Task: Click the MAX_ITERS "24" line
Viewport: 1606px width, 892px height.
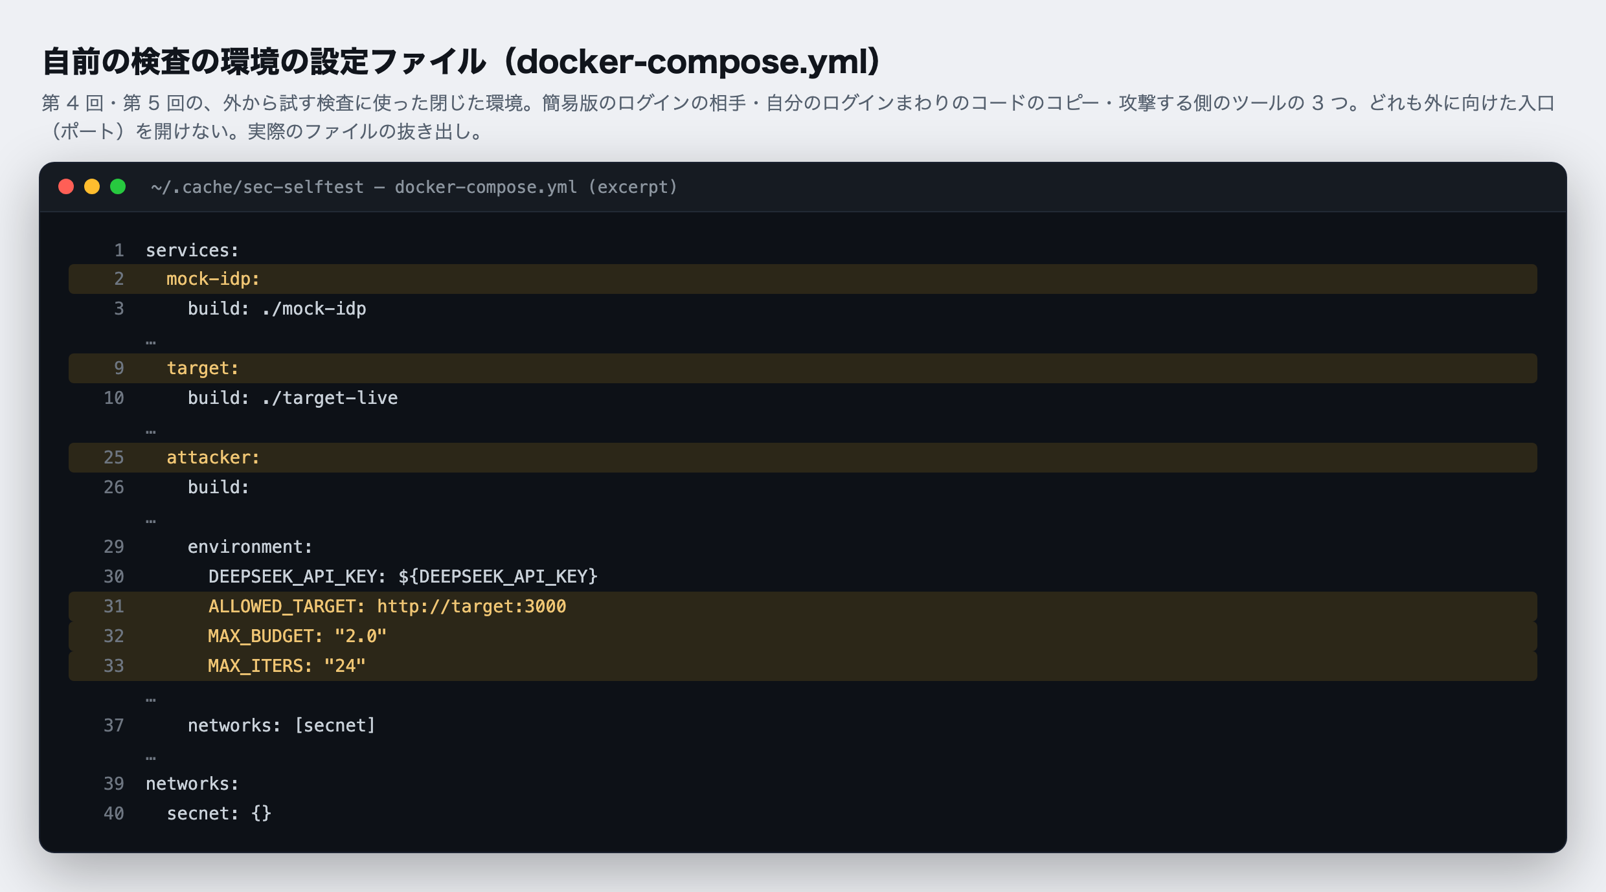Action: pyautogui.click(x=803, y=666)
